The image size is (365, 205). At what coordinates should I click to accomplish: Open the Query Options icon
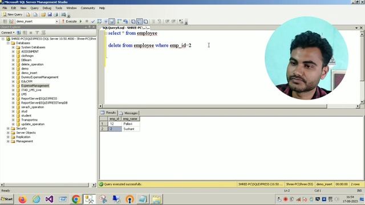point(106,22)
